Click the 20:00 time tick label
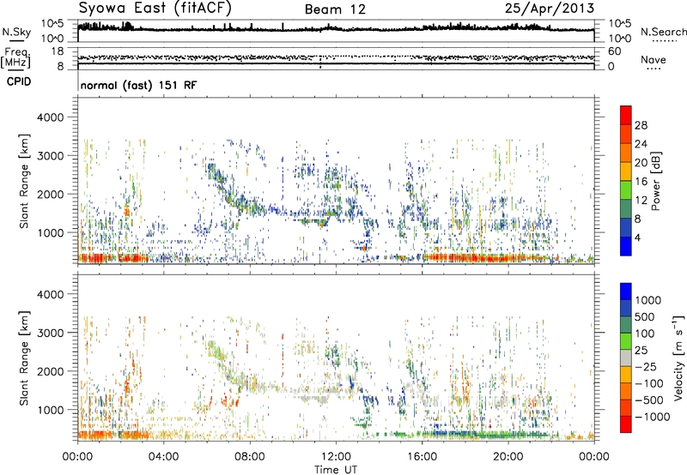Image resolution: width=687 pixels, height=475 pixels. (x=508, y=457)
